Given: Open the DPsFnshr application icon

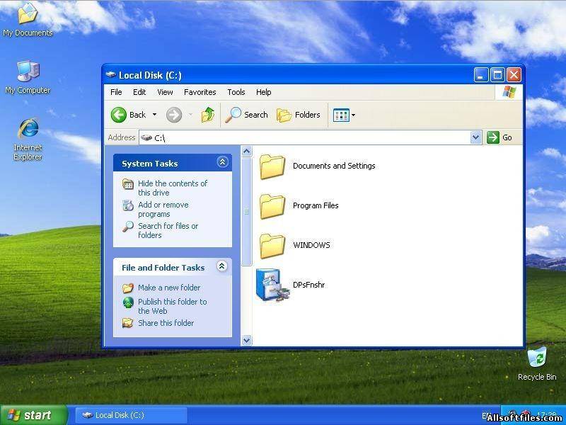Looking at the screenshot, I should point(272,285).
